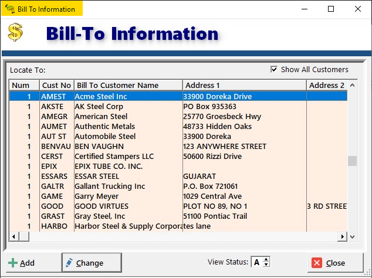Screen dimensions: 372x278
Task: Click customer number AUMET
Action: coord(54,127)
